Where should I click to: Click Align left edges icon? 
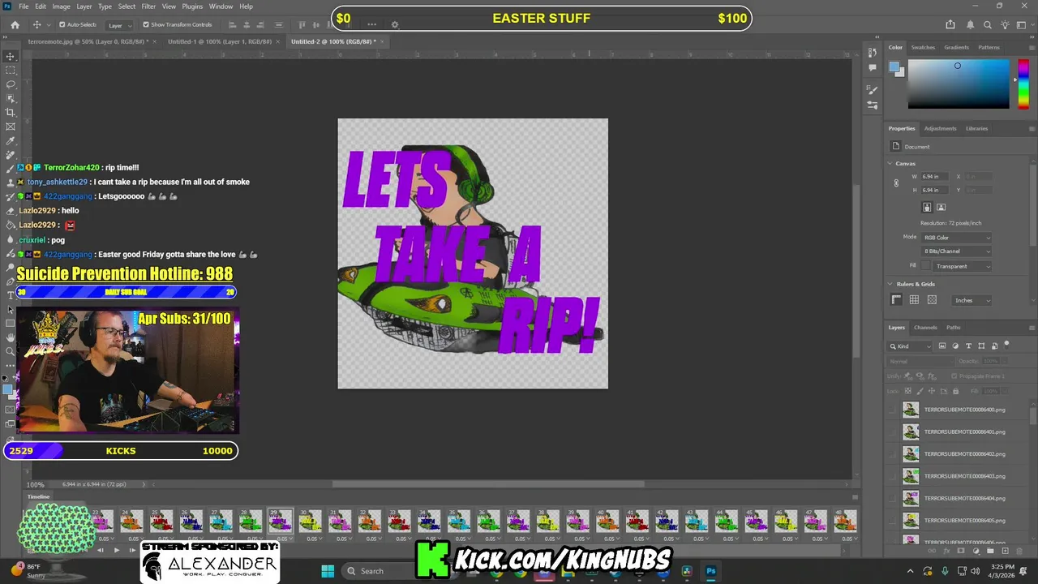tap(233, 25)
